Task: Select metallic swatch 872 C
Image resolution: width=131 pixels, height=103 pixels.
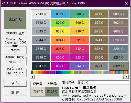Action: coord(99,23)
